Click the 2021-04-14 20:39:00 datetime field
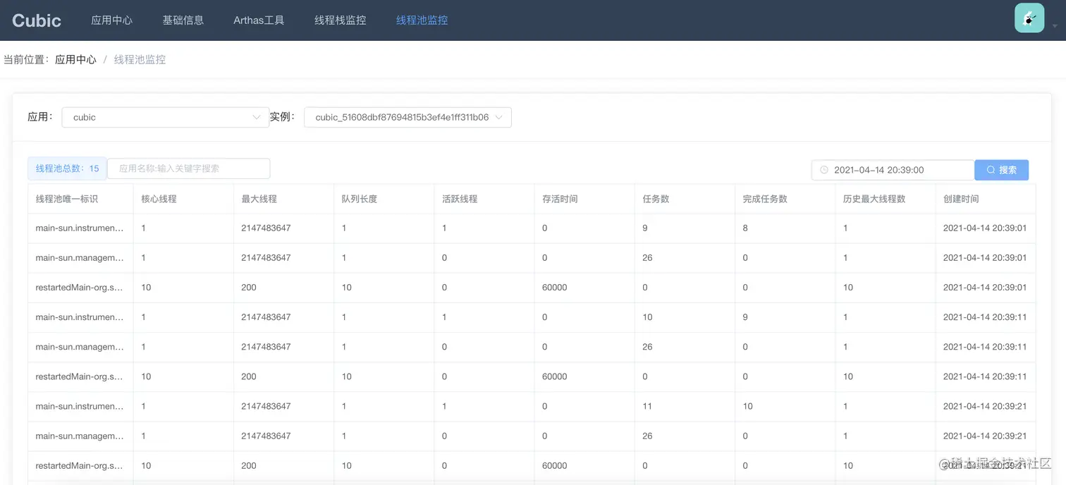The height and width of the screenshot is (485, 1066). point(892,169)
